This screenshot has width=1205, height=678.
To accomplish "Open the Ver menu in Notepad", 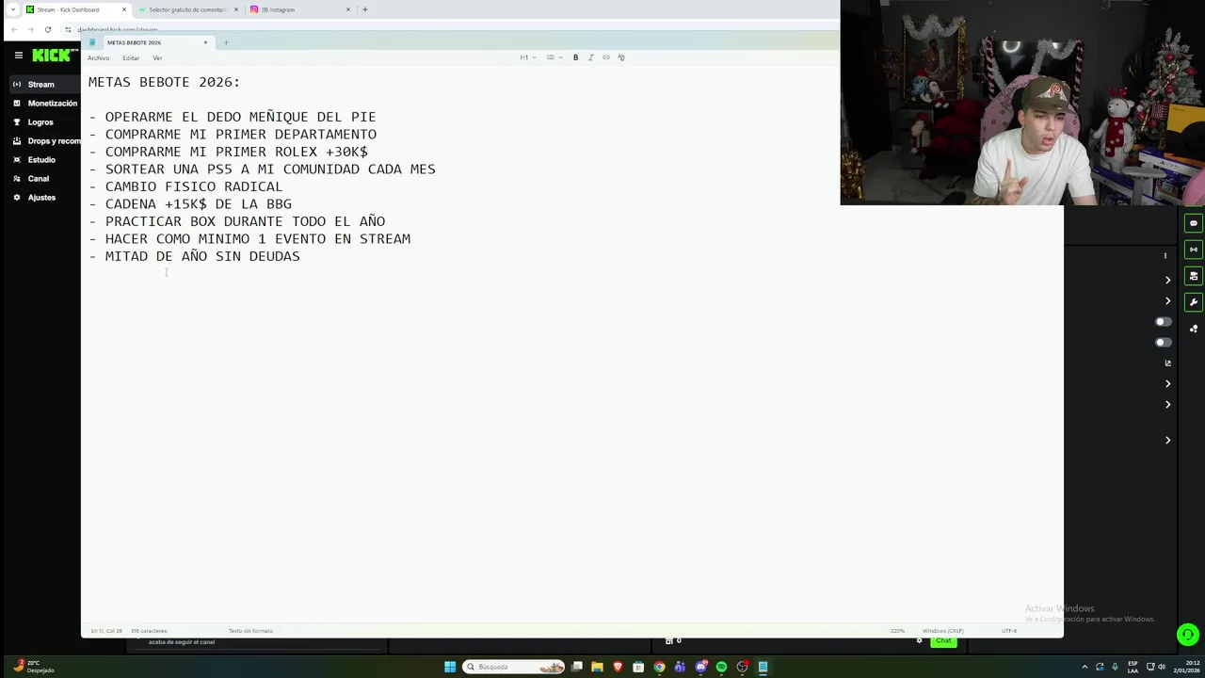I will (x=157, y=58).
